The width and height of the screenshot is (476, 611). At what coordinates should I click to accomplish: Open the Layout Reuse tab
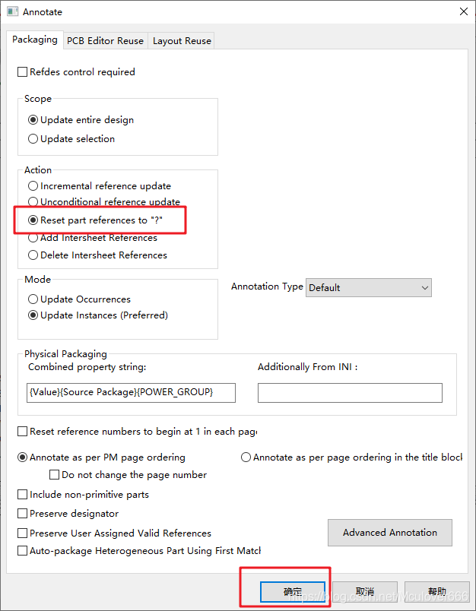pyautogui.click(x=182, y=41)
